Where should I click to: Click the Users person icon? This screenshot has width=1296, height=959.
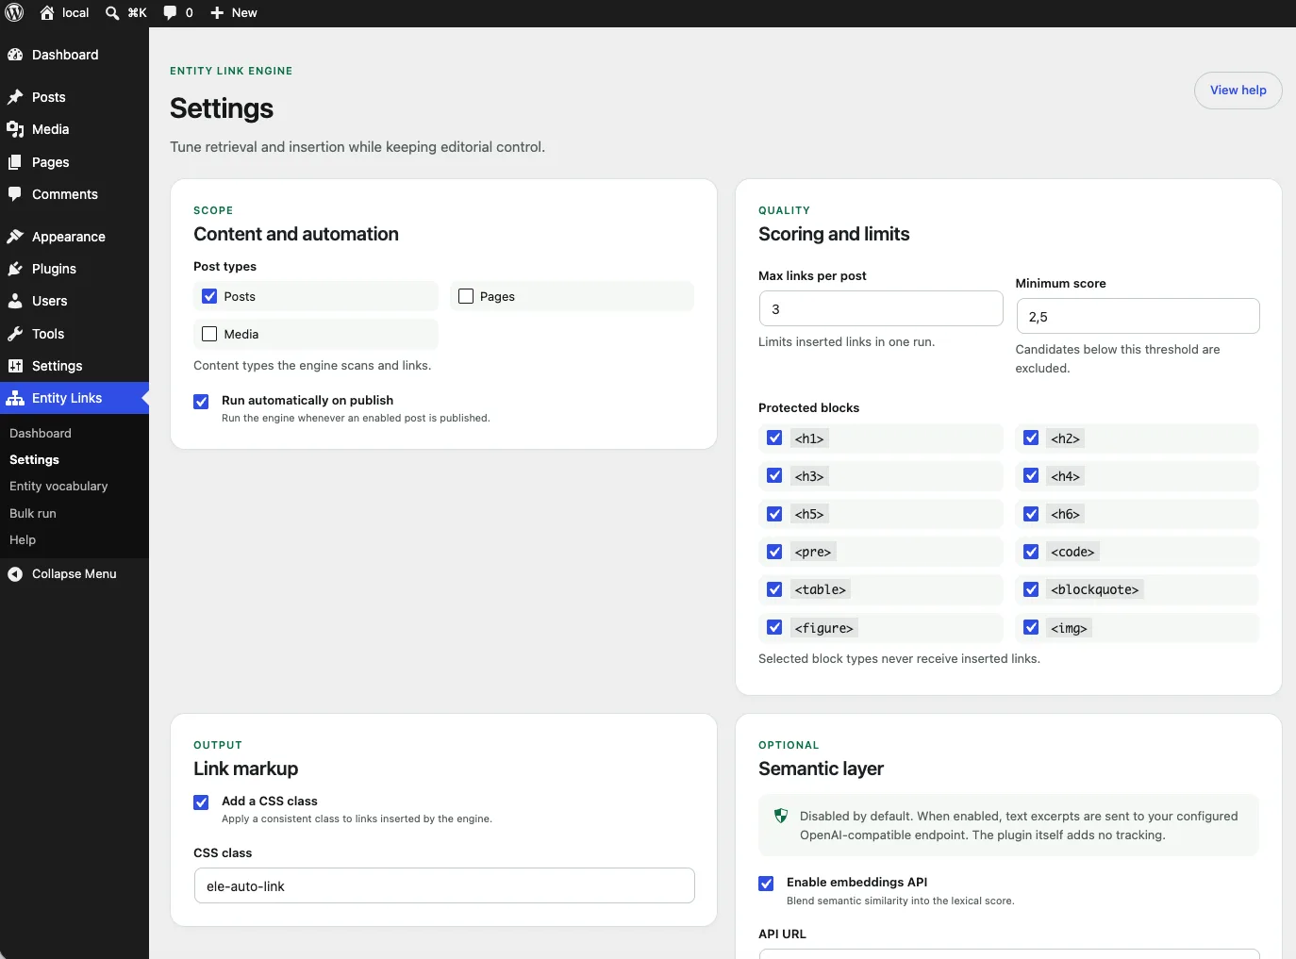(x=15, y=301)
